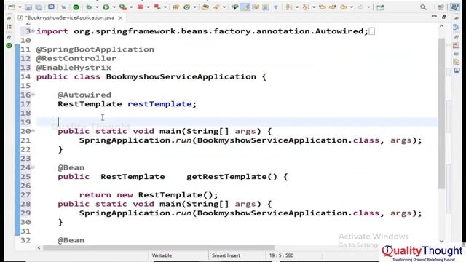Click the horizontal scroll left arrow

coord(39,247)
